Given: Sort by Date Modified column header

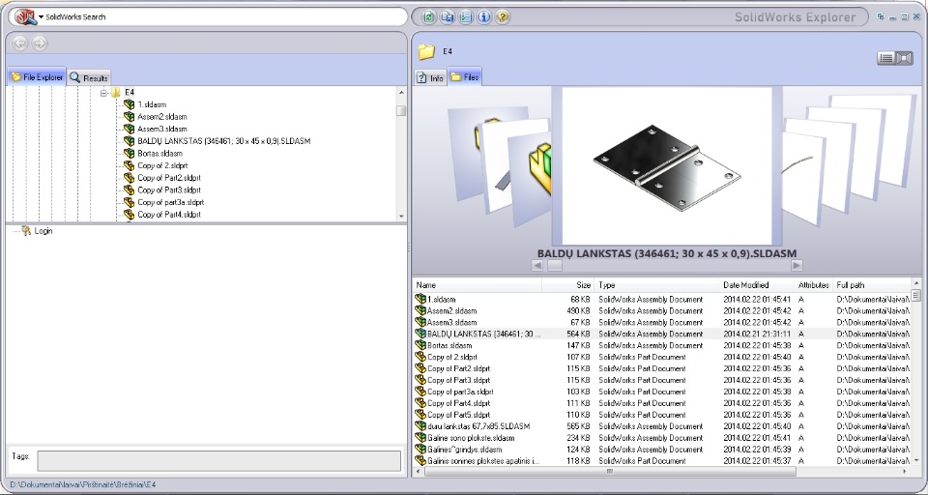Looking at the screenshot, I should tap(756, 285).
